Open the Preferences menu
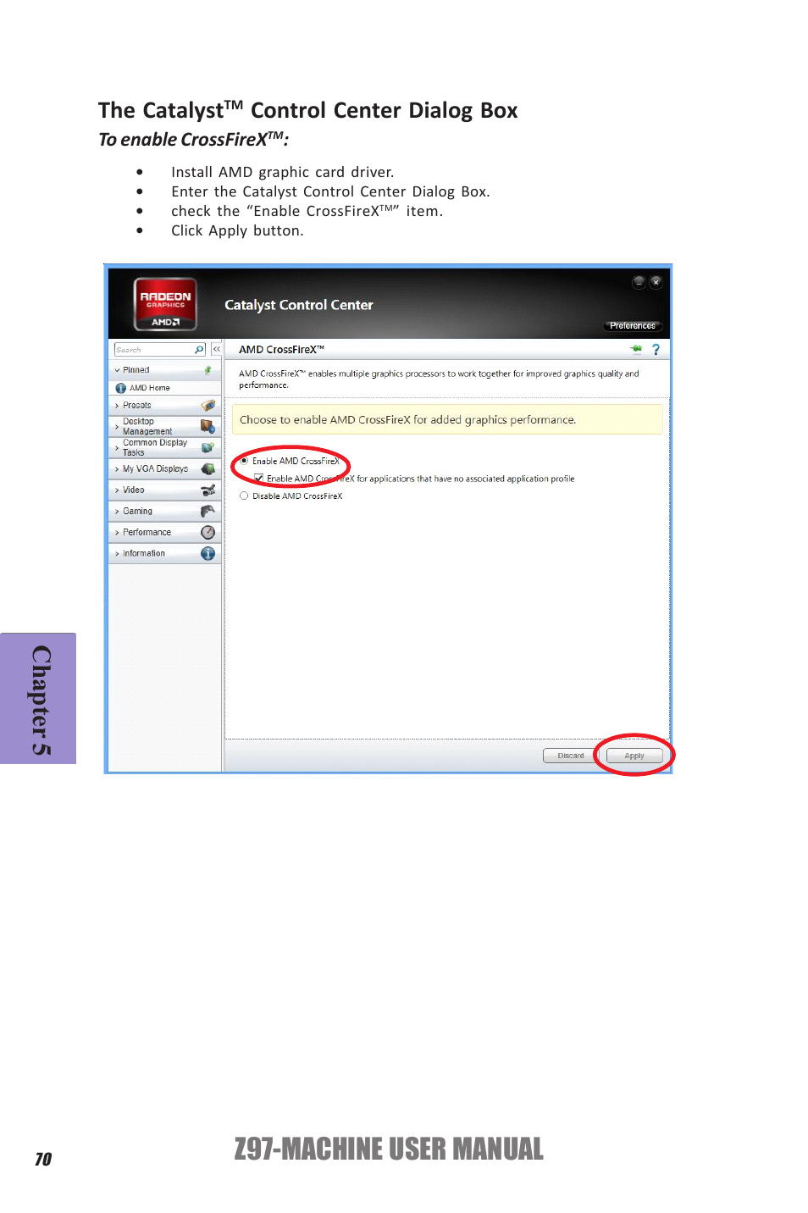The height and width of the screenshot is (1213, 808). click(633, 325)
